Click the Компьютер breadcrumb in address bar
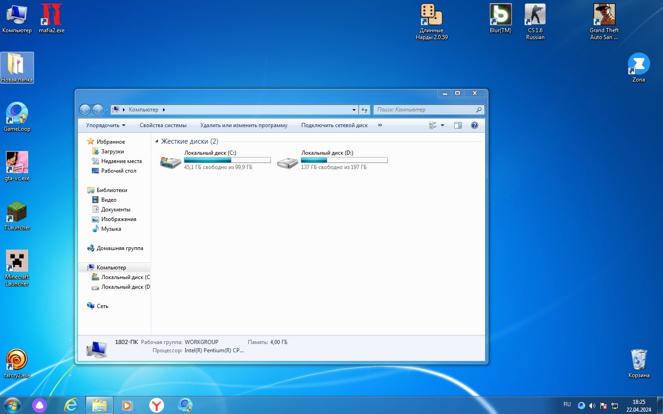Screen dimensions: 663x414 pos(143,110)
